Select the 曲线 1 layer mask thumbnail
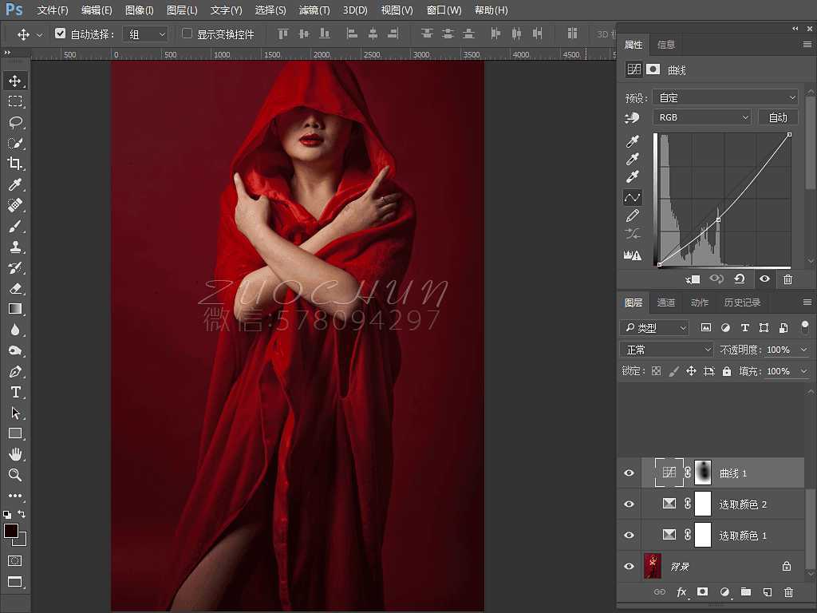The image size is (817, 613). [703, 473]
